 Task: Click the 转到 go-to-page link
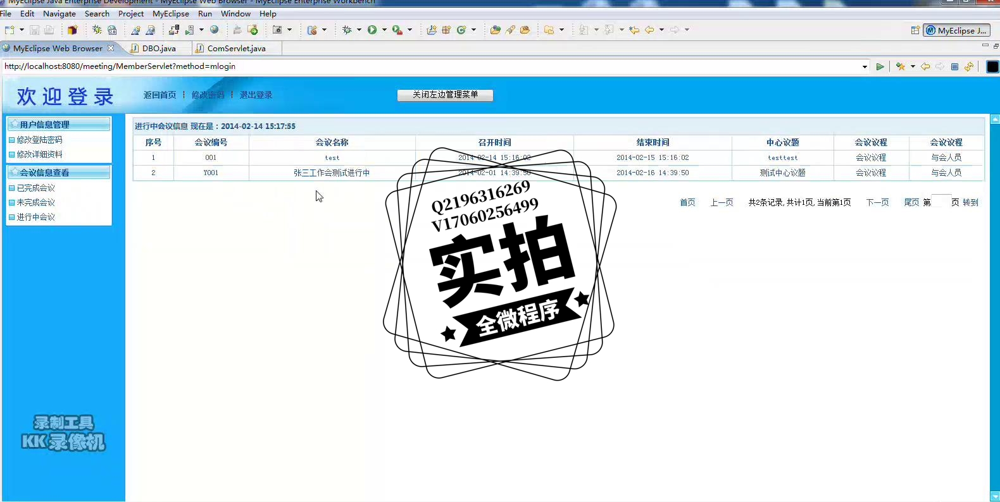[x=970, y=202]
